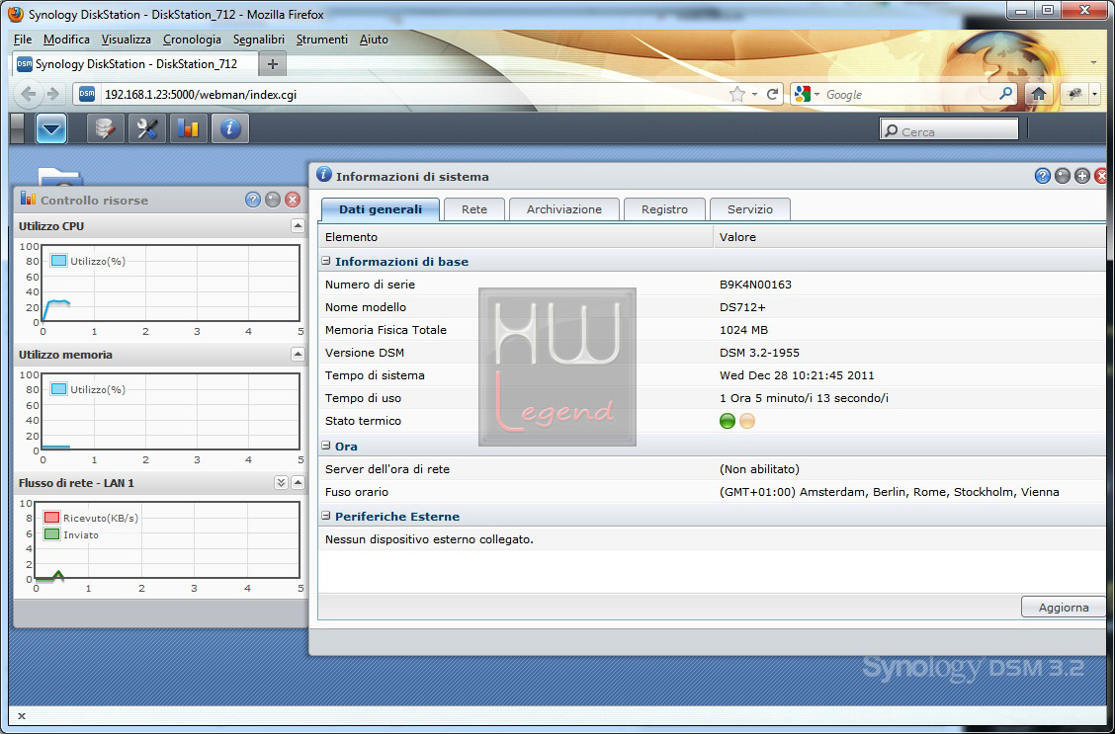Screen dimensions: 1115x734
Task: Click the blue Utilizzo(%) swatch in memory chart
Action: click(x=59, y=388)
